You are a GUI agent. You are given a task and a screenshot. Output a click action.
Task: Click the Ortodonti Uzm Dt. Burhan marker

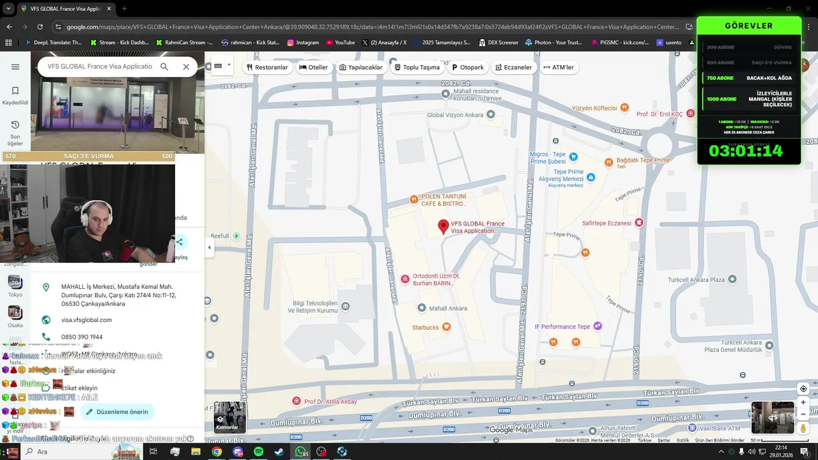[405, 279]
